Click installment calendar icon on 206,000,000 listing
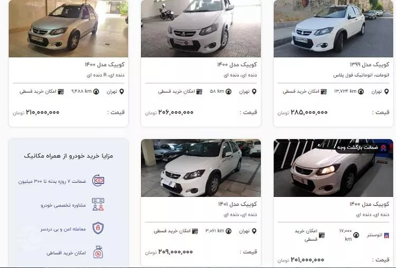 (199, 92)
